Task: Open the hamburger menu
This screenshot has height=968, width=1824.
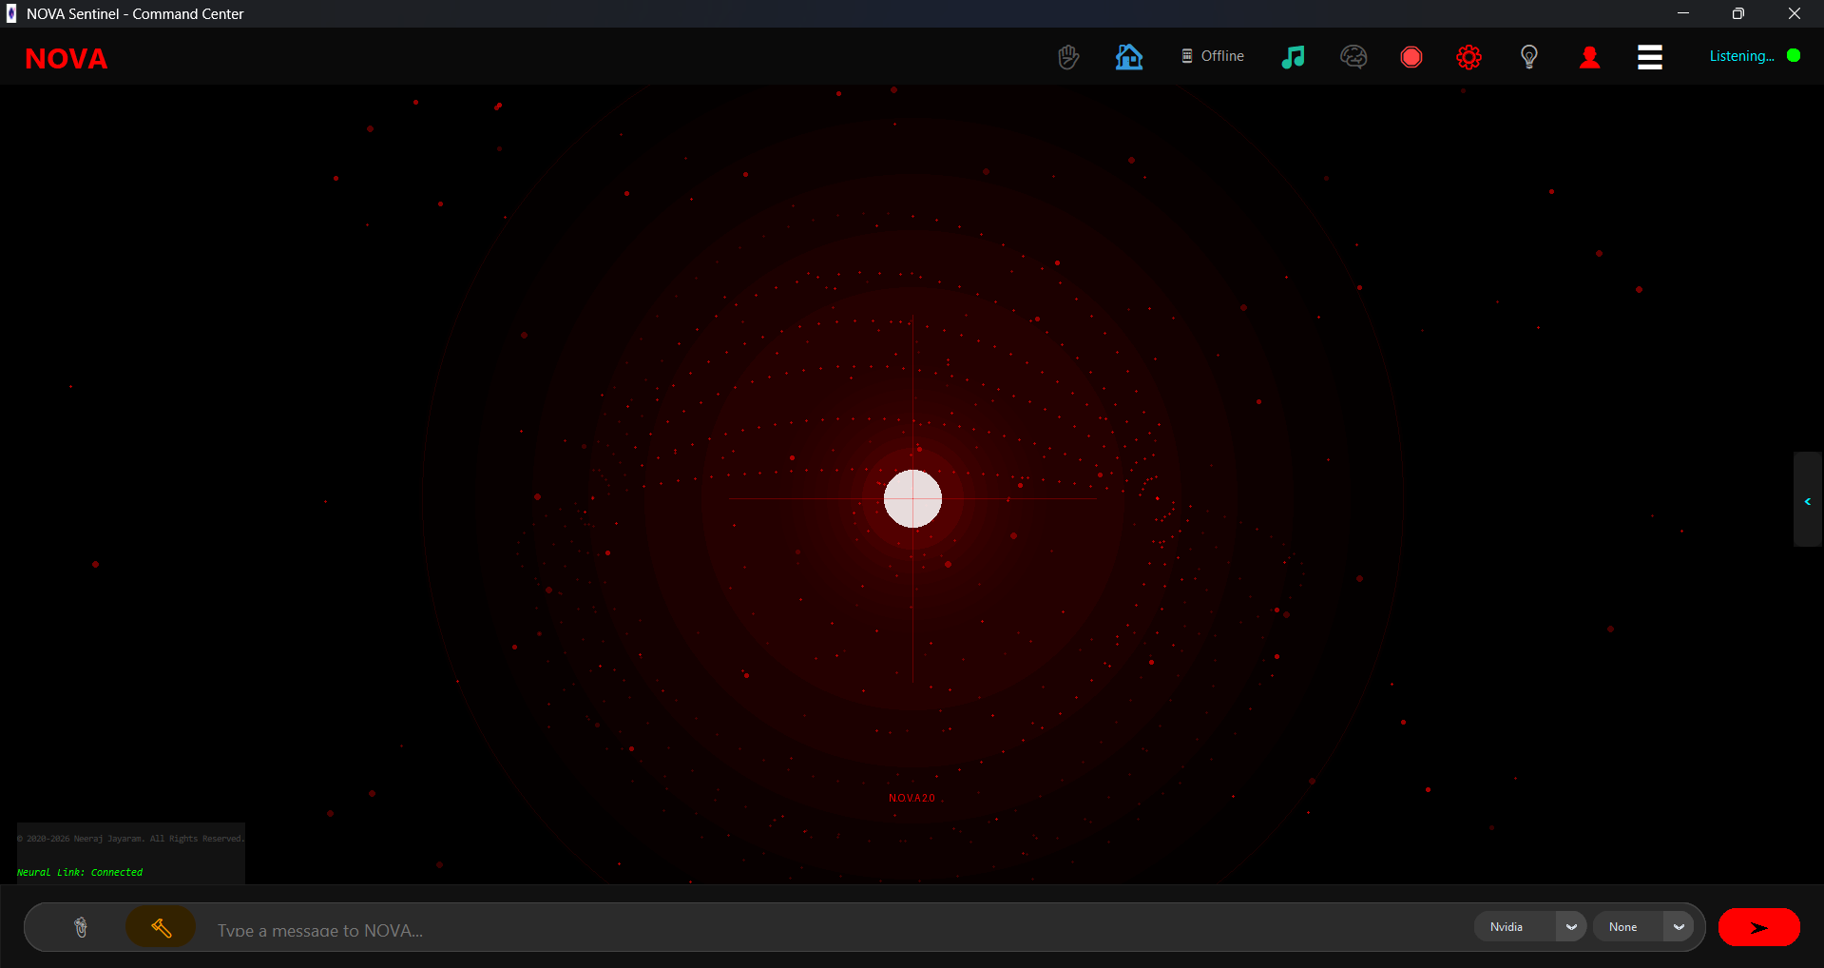Action: (x=1650, y=57)
